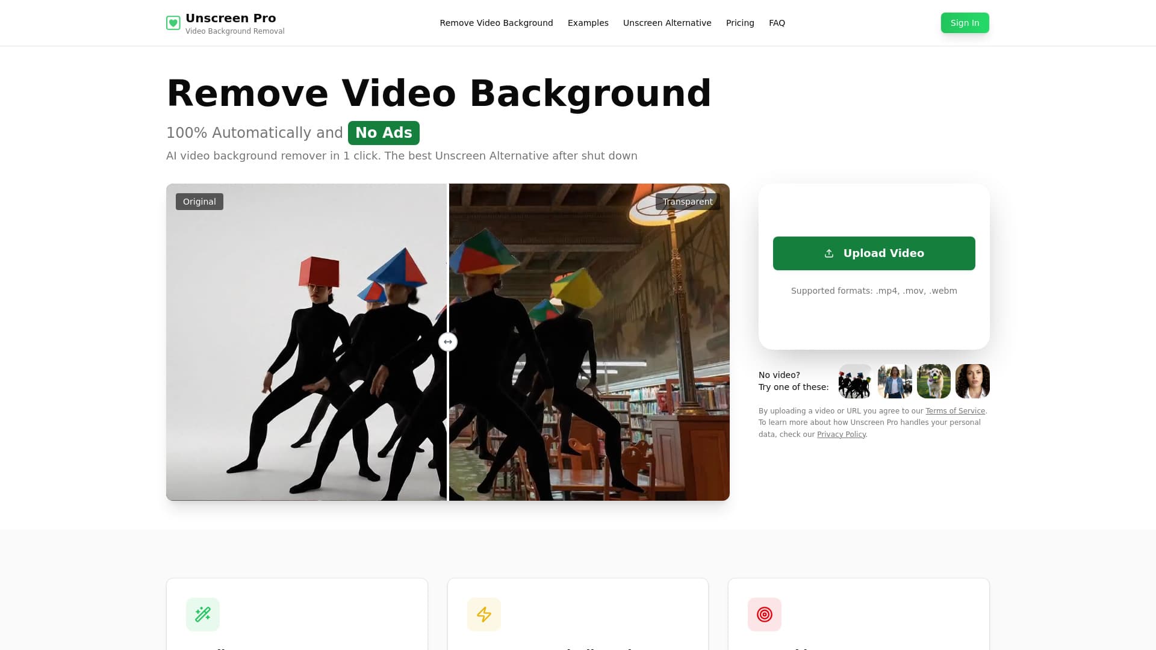Click the lightning bolt feature icon
The height and width of the screenshot is (650, 1156).
(x=484, y=614)
